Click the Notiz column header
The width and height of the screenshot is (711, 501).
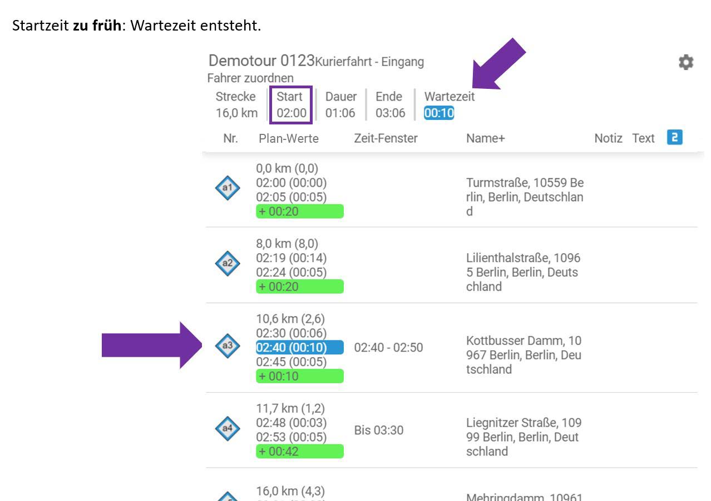pyautogui.click(x=608, y=138)
